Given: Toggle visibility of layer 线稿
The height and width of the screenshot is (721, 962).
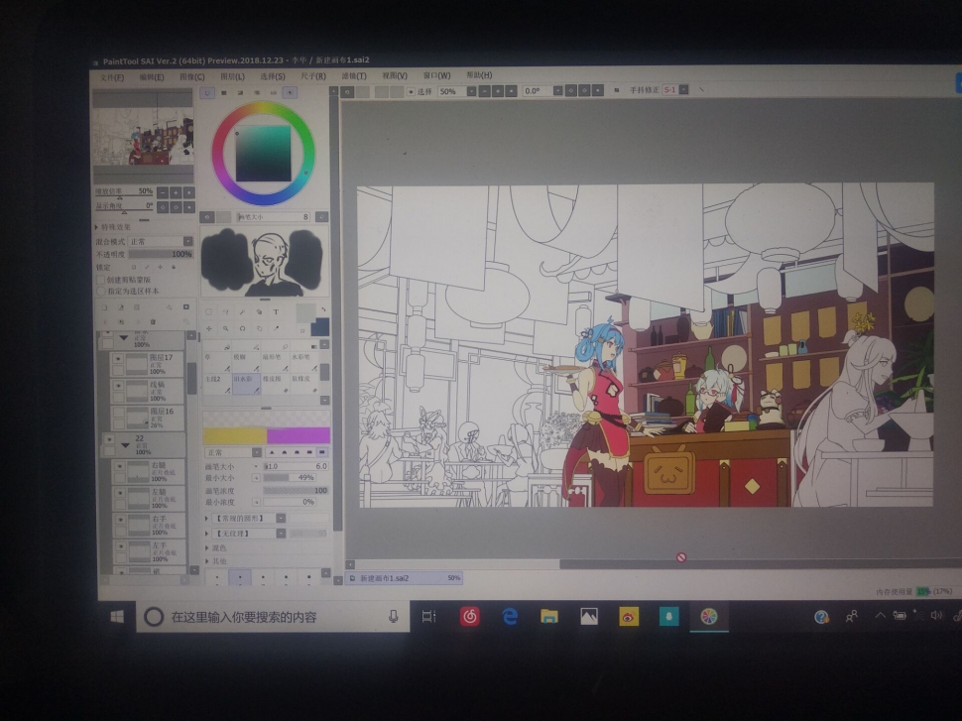Looking at the screenshot, I should (x=118, y=386).
